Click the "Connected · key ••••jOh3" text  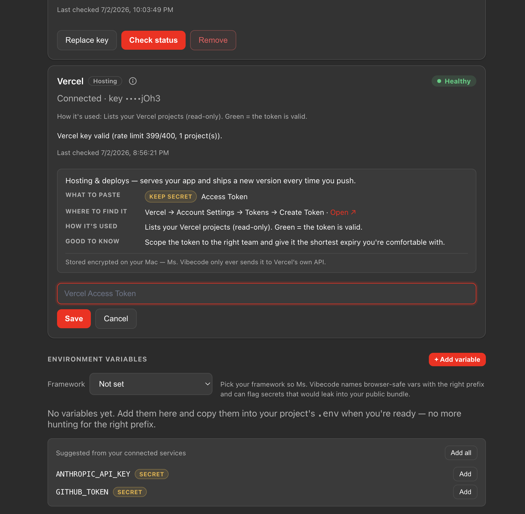[x=109, y=98]
